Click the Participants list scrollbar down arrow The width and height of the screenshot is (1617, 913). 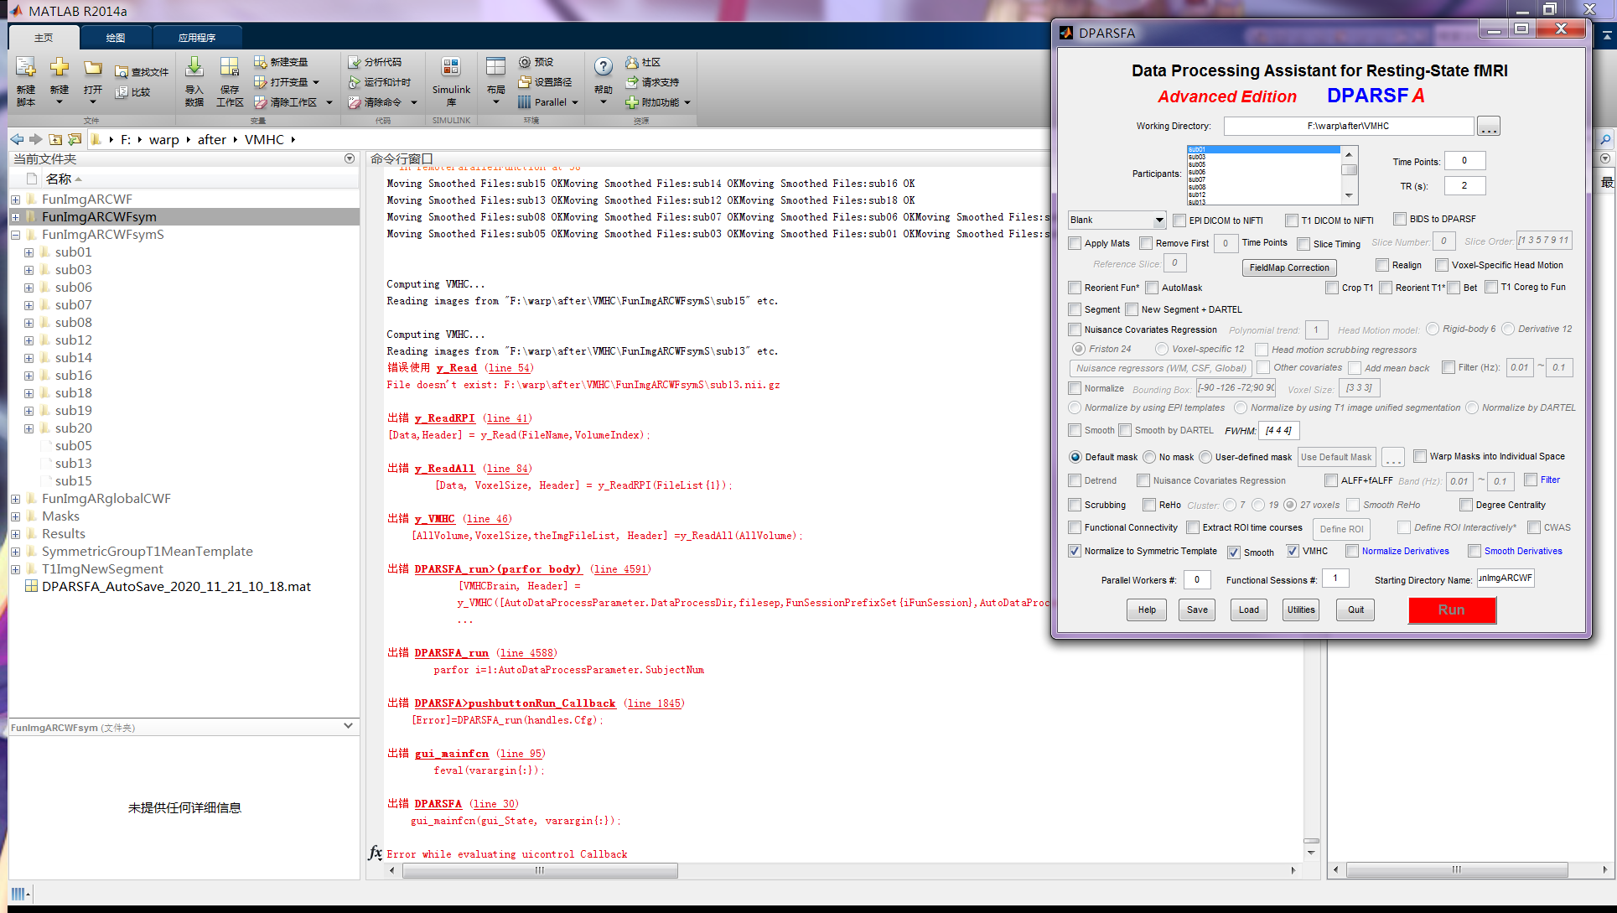[x=1349, y=195]
